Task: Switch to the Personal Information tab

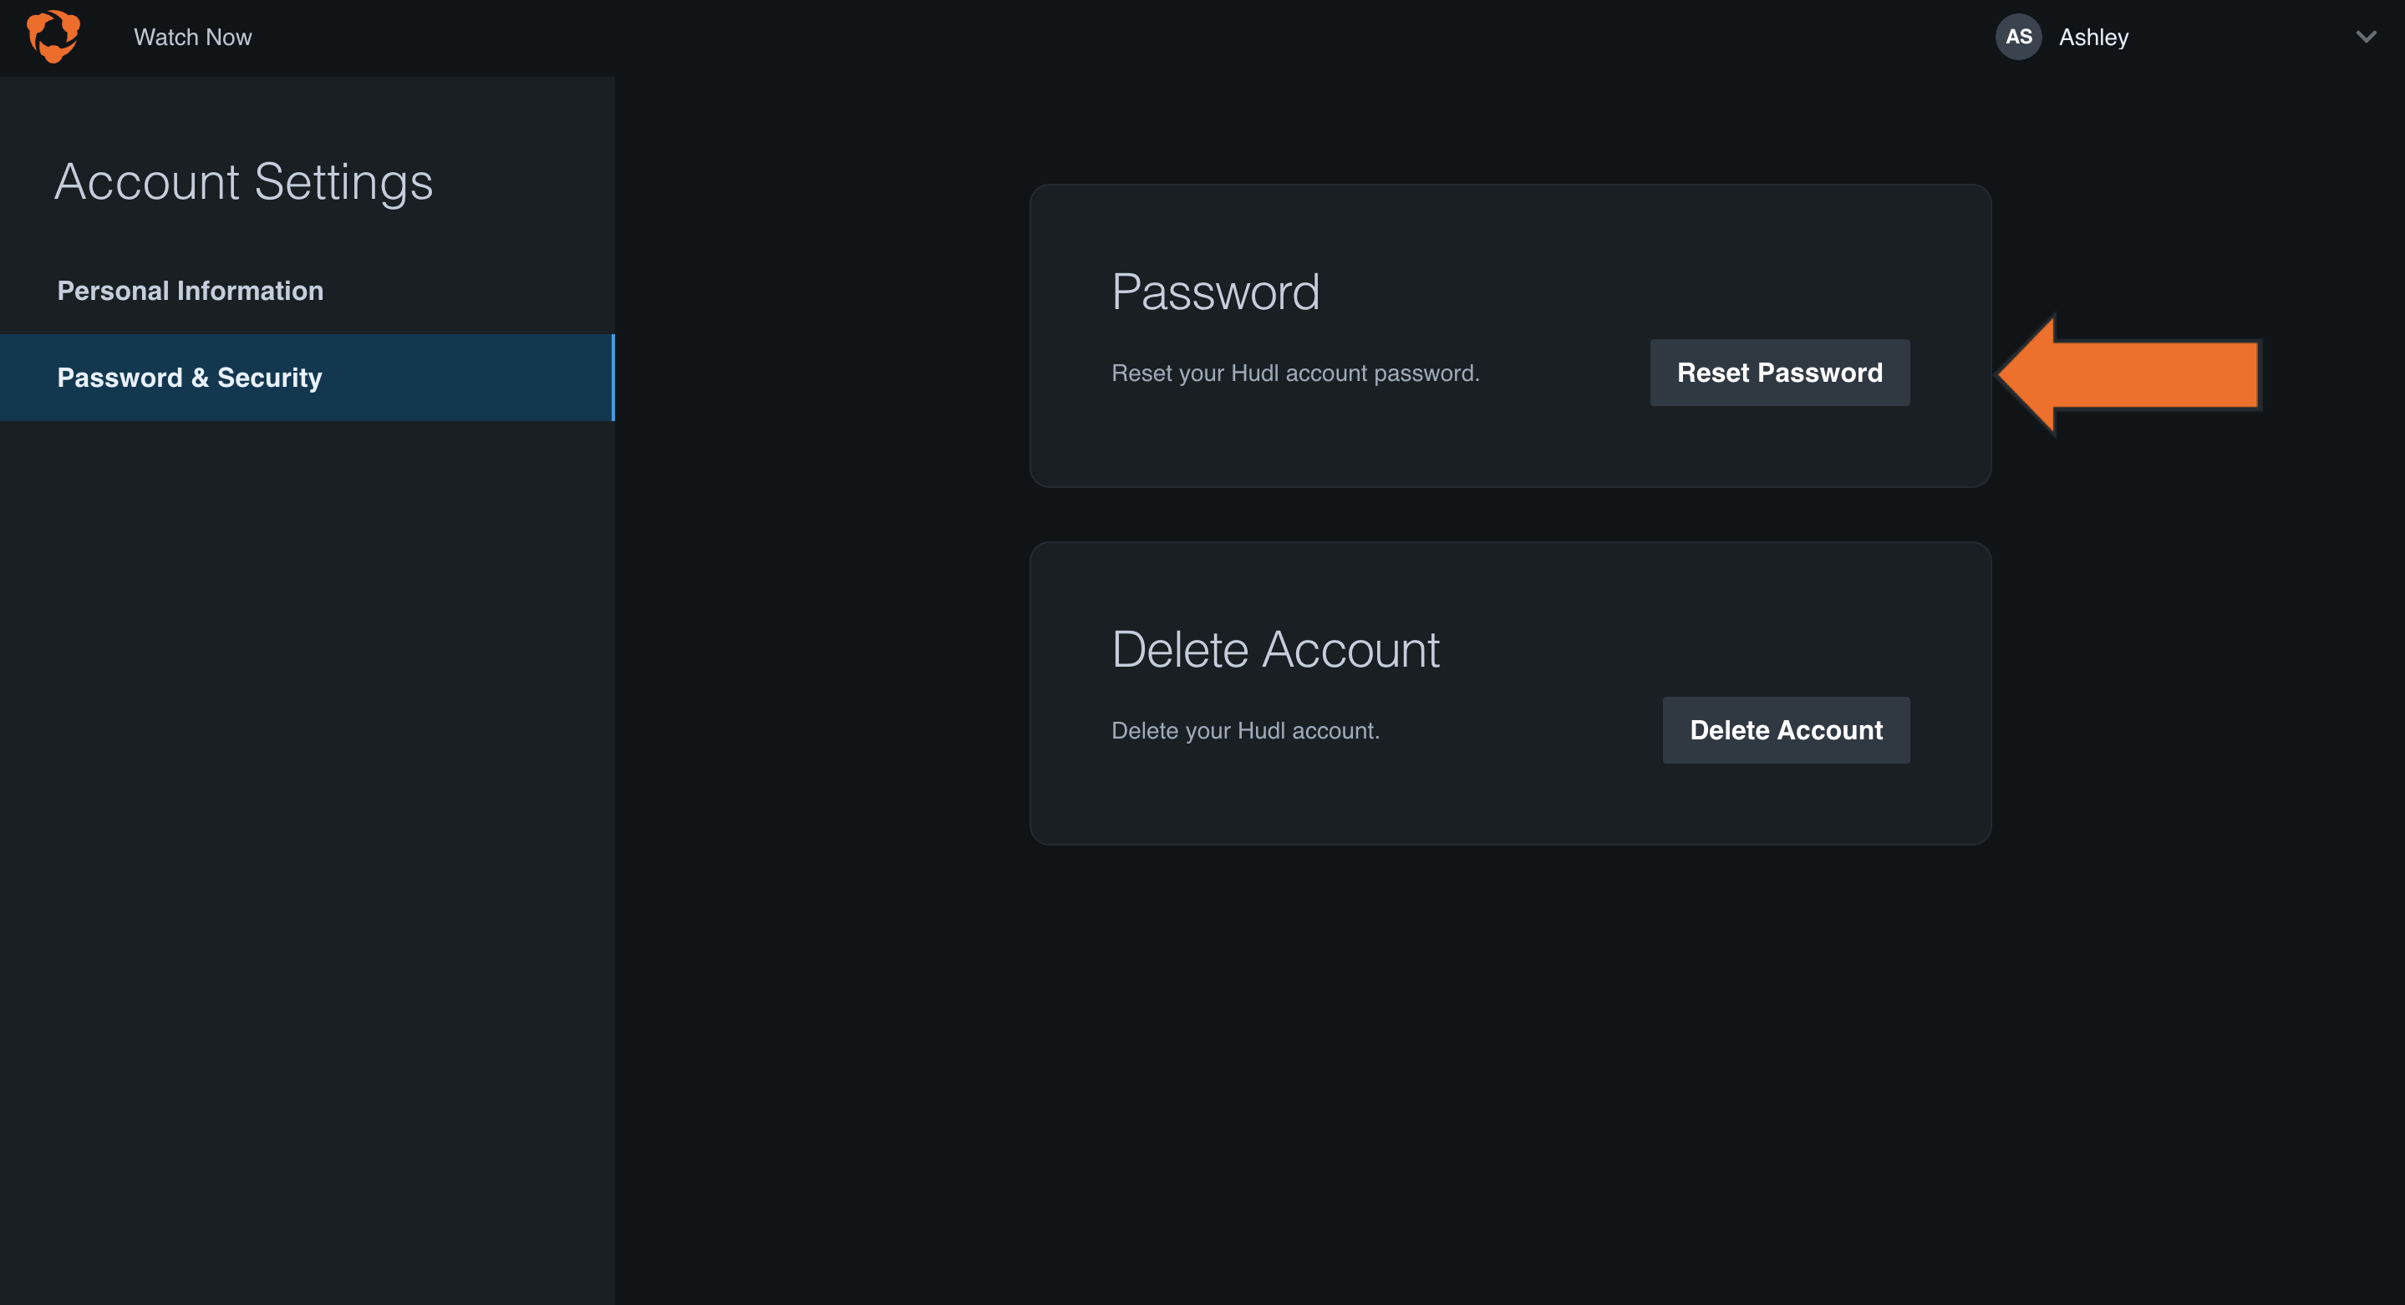Action: [x=190, y=290]
